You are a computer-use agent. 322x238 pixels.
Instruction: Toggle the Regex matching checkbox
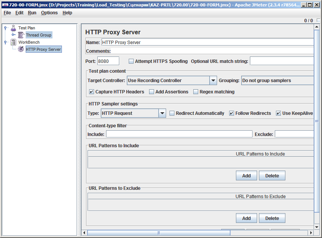[x=196, y=92]
